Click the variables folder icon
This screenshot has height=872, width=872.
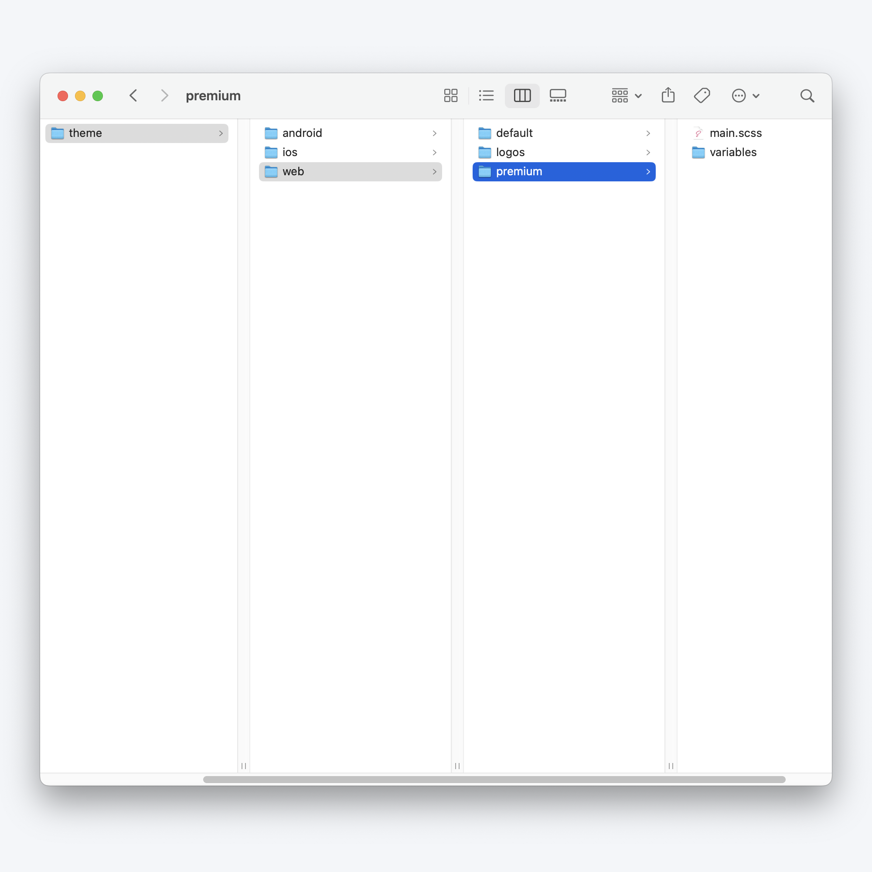coord(698,153)
